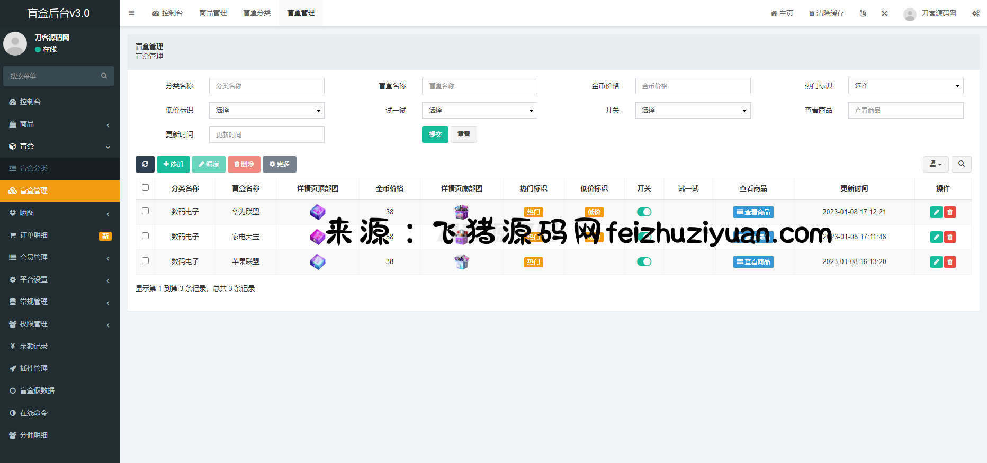The image size is (987, 463).
Task: Click the 华为联盟 top image thumbnail
Action: [318, 212]
